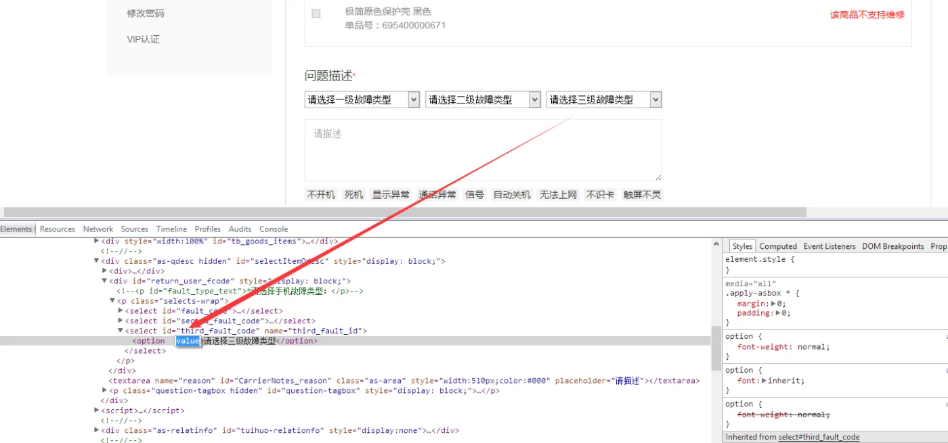The height and width of the screenshot is (443, 948).
Task: Go to VIP认证 in the sidebar
Action: [143, 39]
